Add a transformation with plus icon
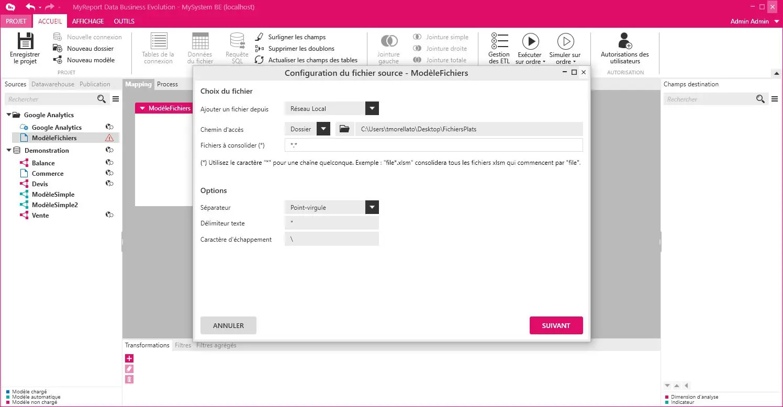This screenshot has height=407, width=783. 129,358
